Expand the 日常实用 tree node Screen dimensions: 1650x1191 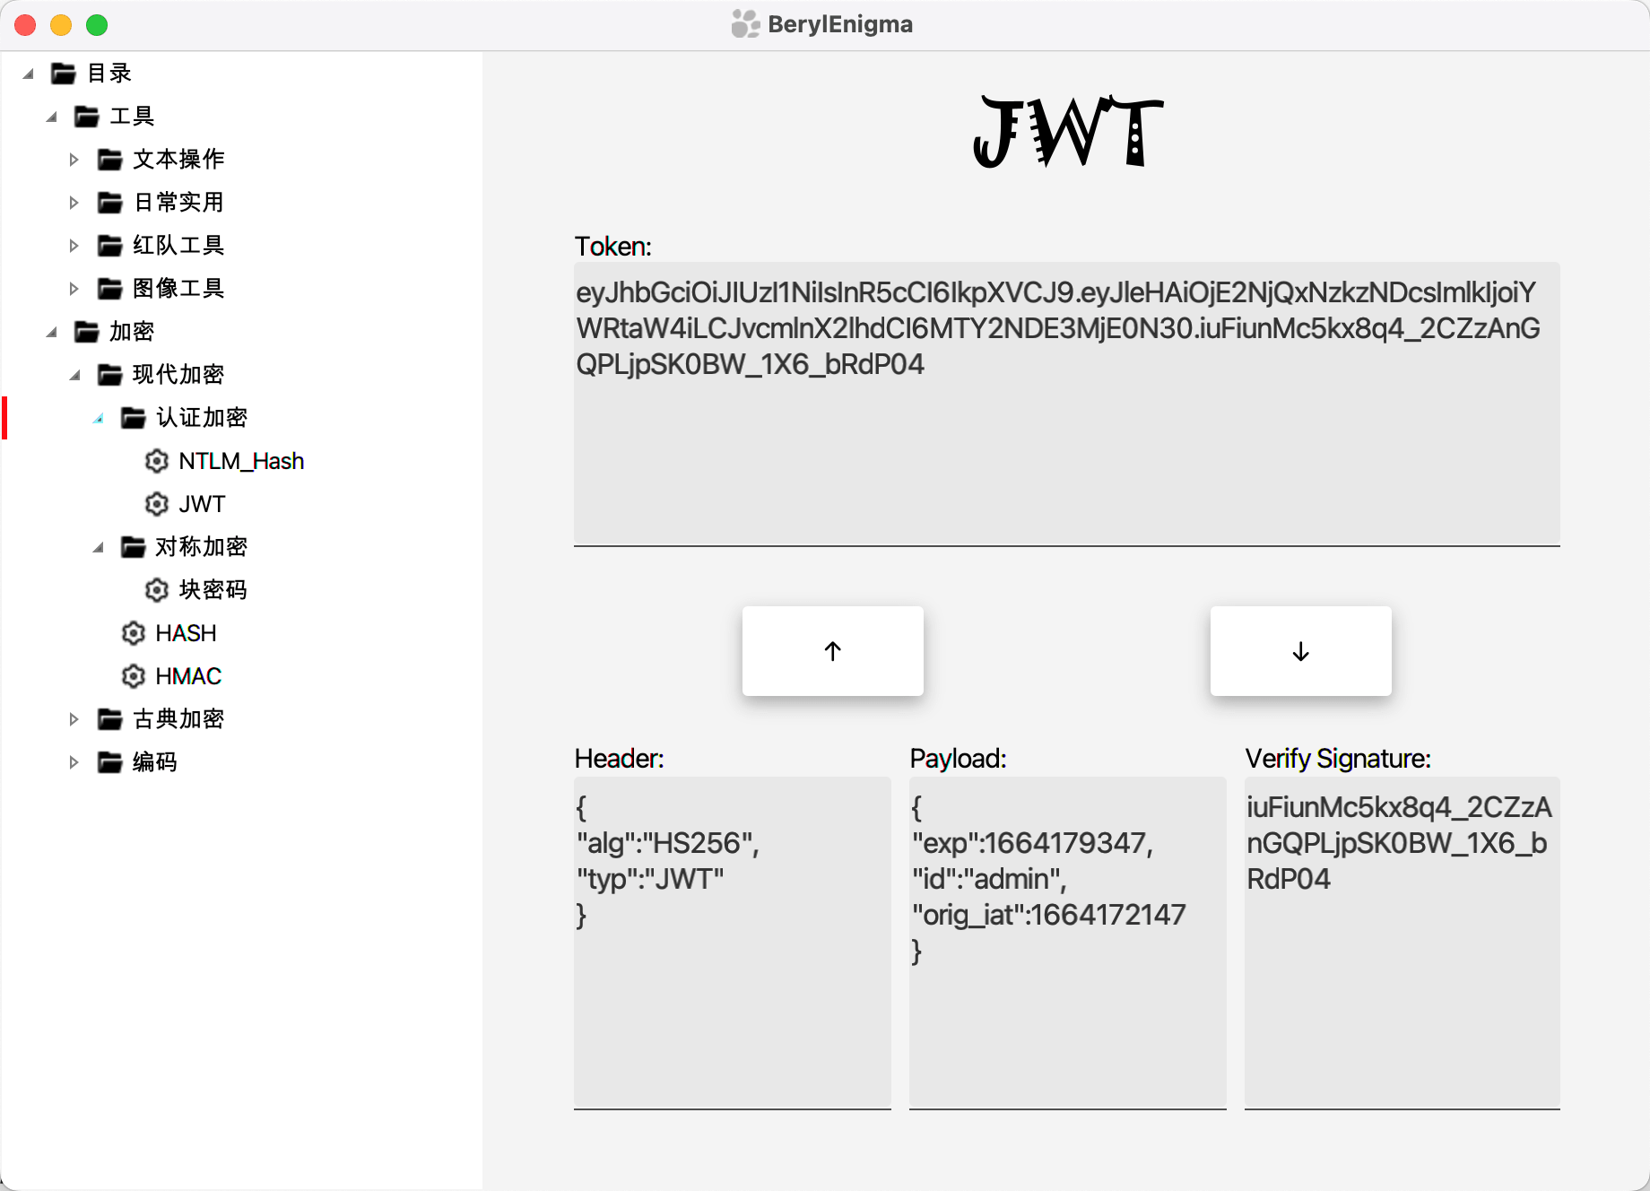click(74, 203)
